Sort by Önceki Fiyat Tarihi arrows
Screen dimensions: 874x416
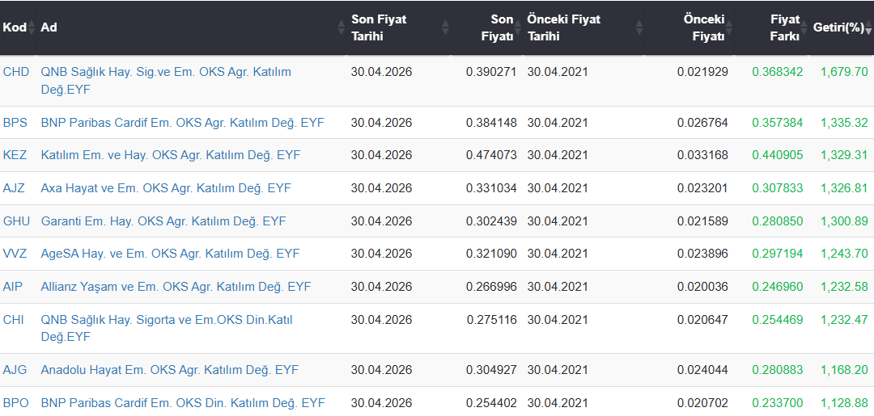639,27
